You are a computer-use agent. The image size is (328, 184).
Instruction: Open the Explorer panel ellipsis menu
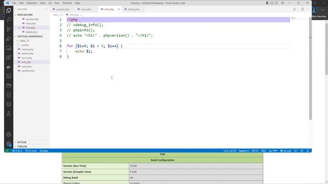(x=46, y=9)
